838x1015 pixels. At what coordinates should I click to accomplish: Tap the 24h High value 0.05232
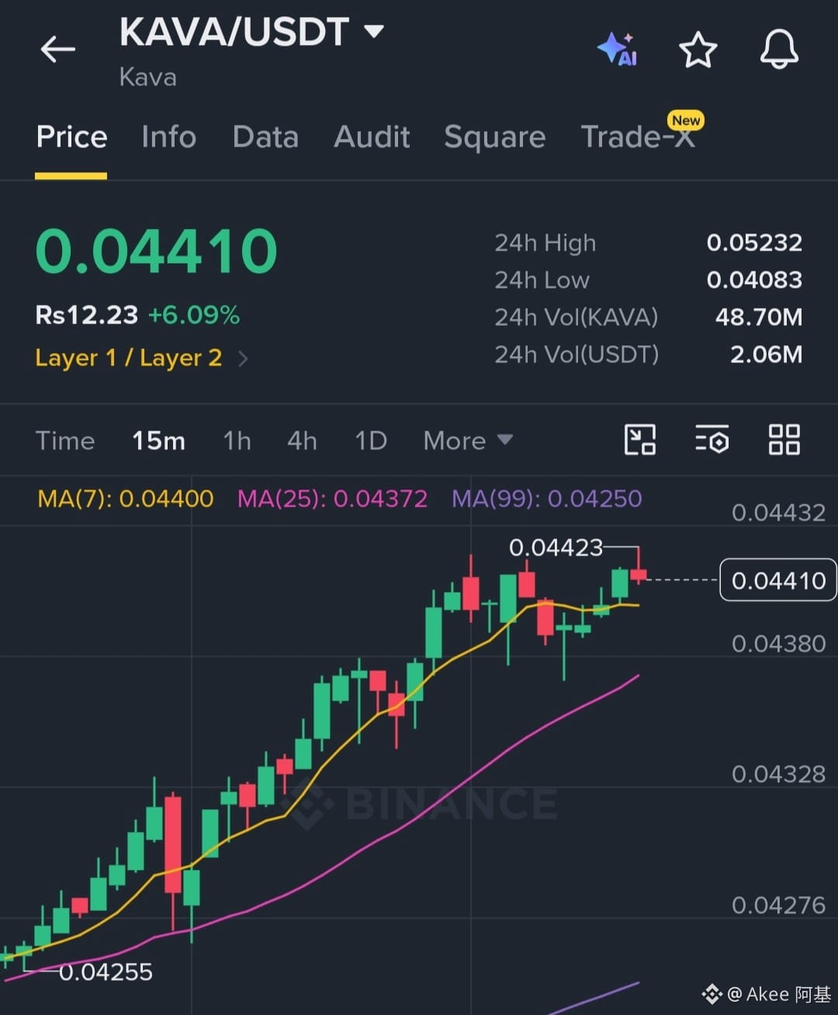(x=754, y=243)
